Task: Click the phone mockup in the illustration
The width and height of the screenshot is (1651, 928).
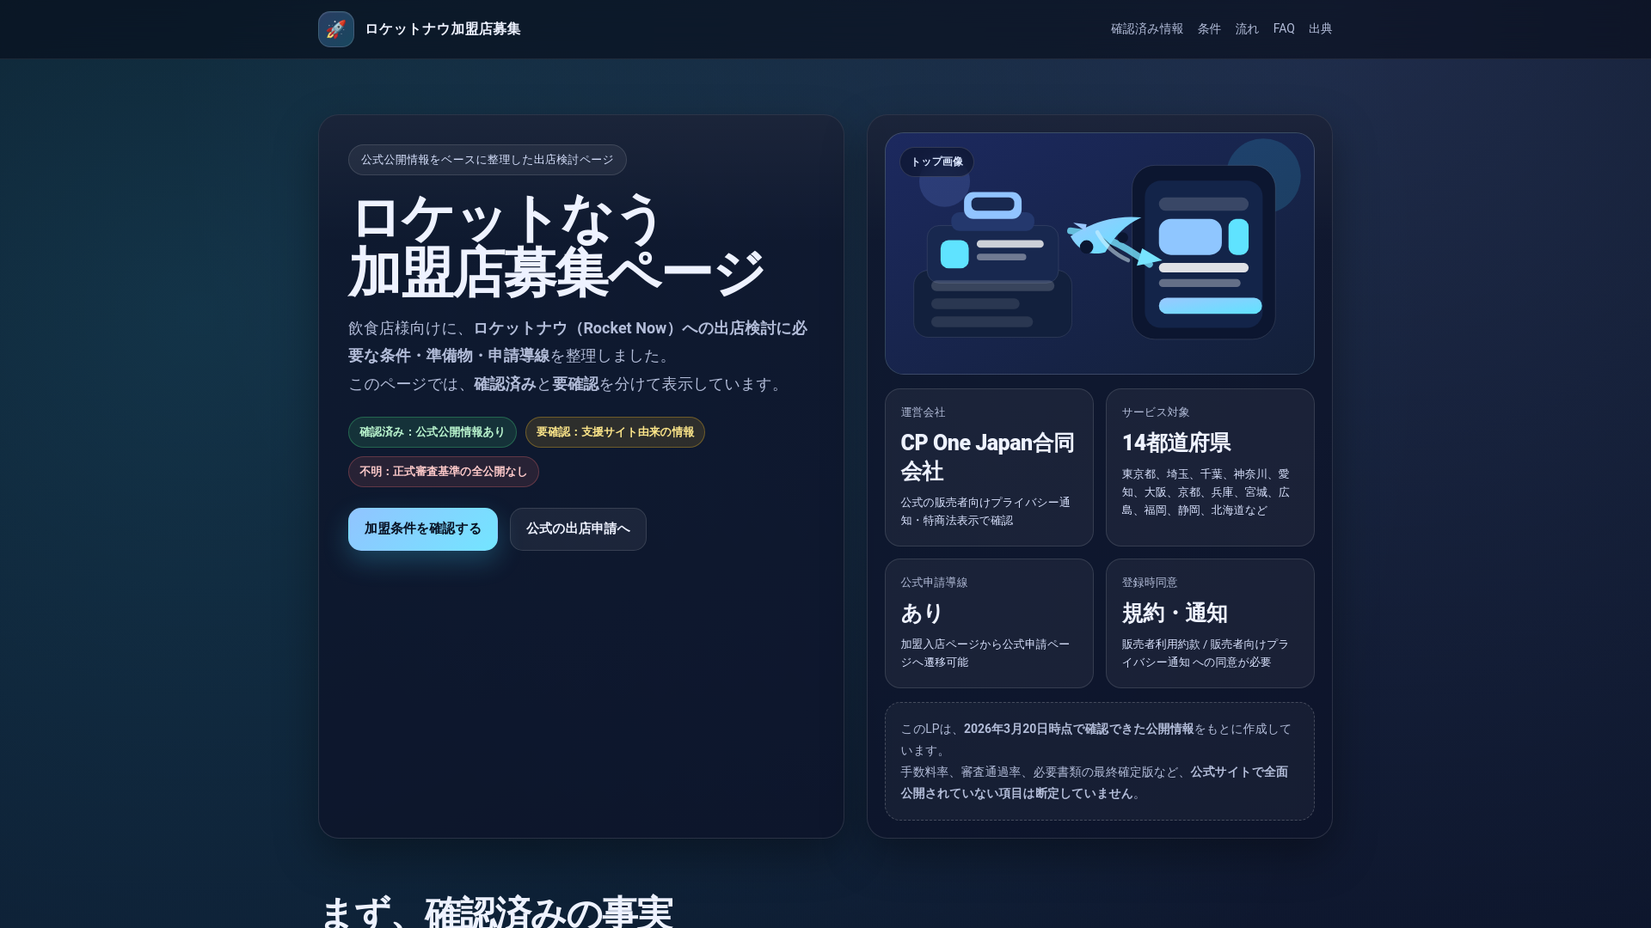Action: pyautogui.click(x=1204, y=253)
